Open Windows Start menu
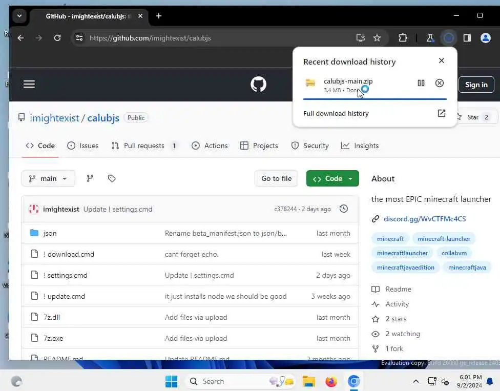Screen dimensions: 500x391 pos(171,381)
